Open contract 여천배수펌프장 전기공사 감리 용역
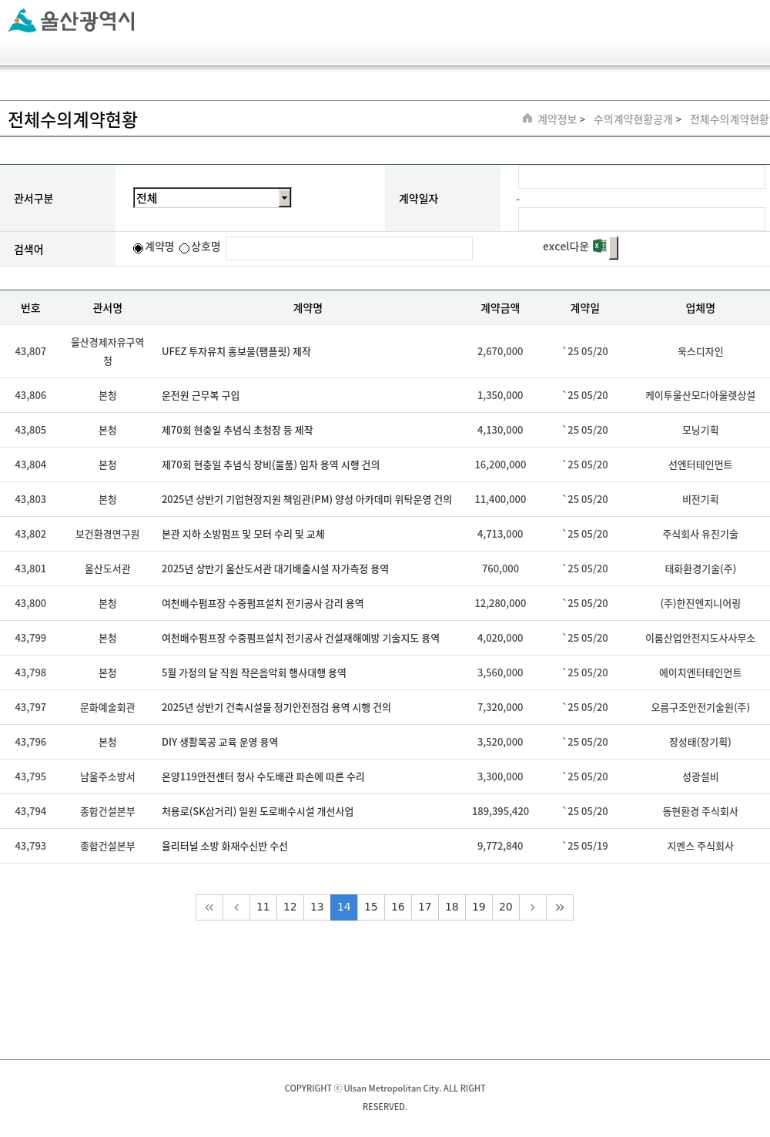Image resolution: width=770 pixels, height=1137 pixels. (x=263, y=604)
